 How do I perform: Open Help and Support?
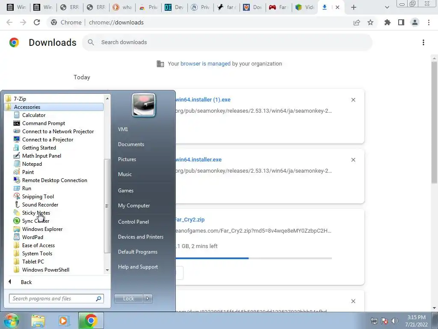(x=138, y=266)
